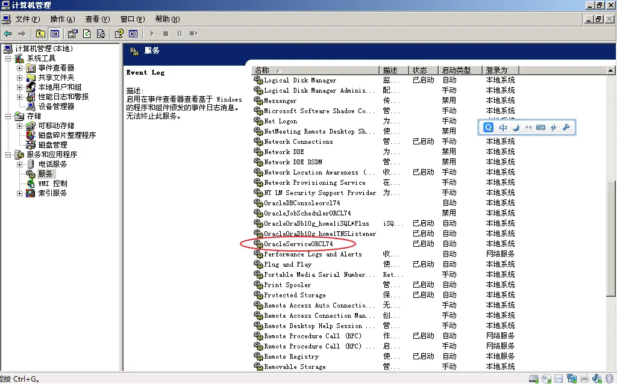Open the IME soft keyboard icon
The width and height of the screenshot is (617, 384).
click(541, 128)
